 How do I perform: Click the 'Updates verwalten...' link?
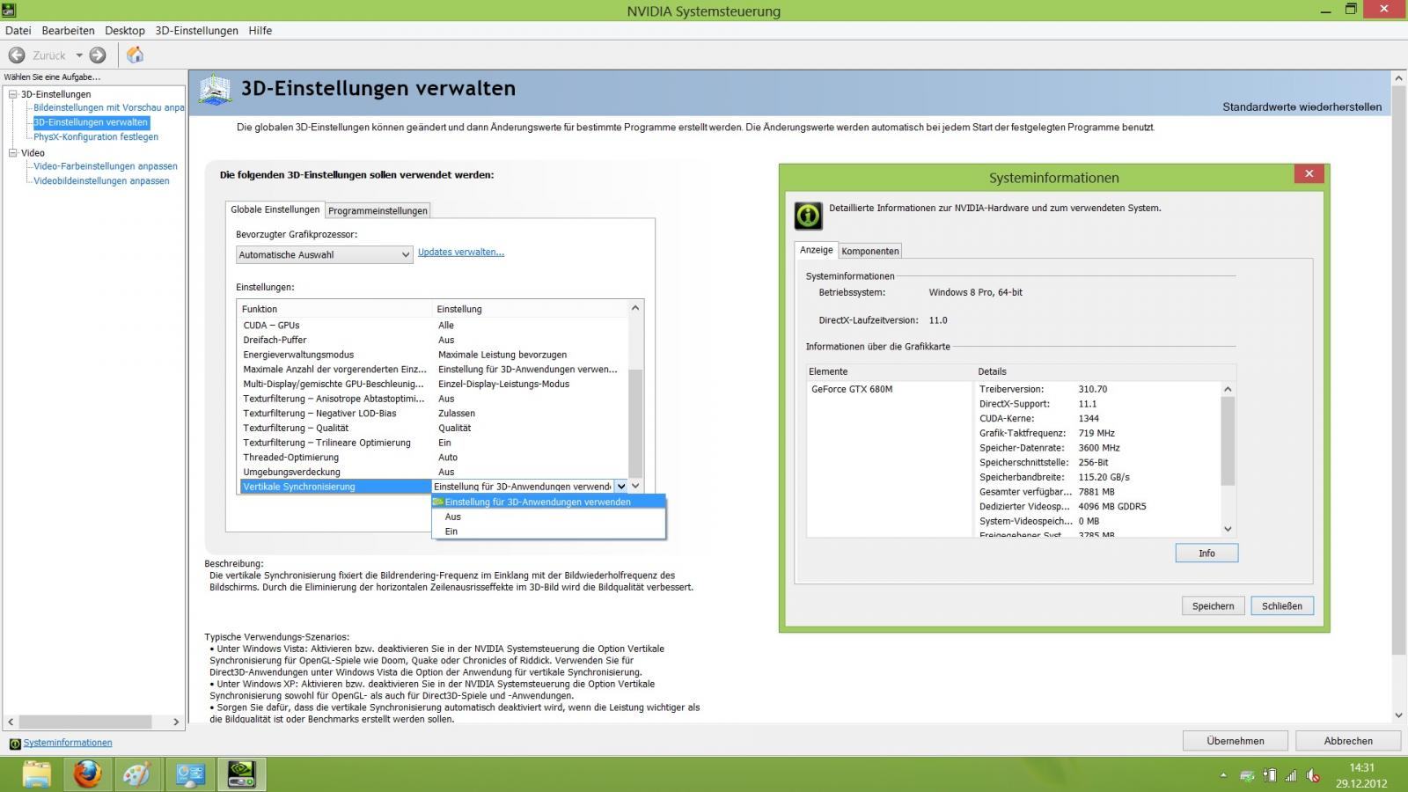[x=461, y=252]
